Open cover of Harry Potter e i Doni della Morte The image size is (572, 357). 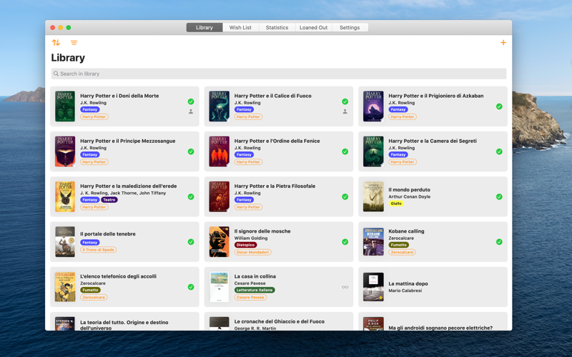click(65, 106)
